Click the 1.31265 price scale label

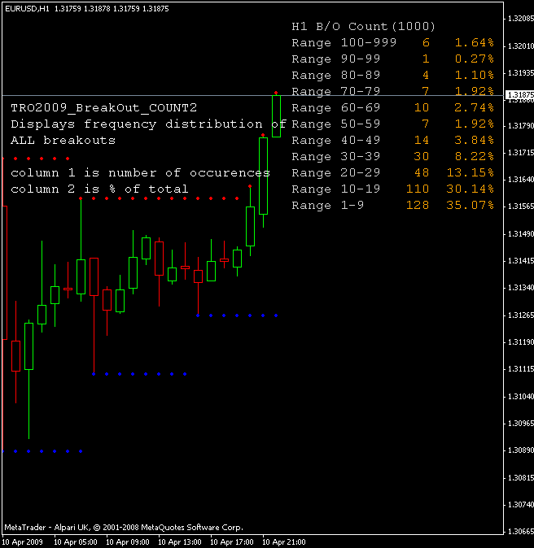(x=521, y=315)
